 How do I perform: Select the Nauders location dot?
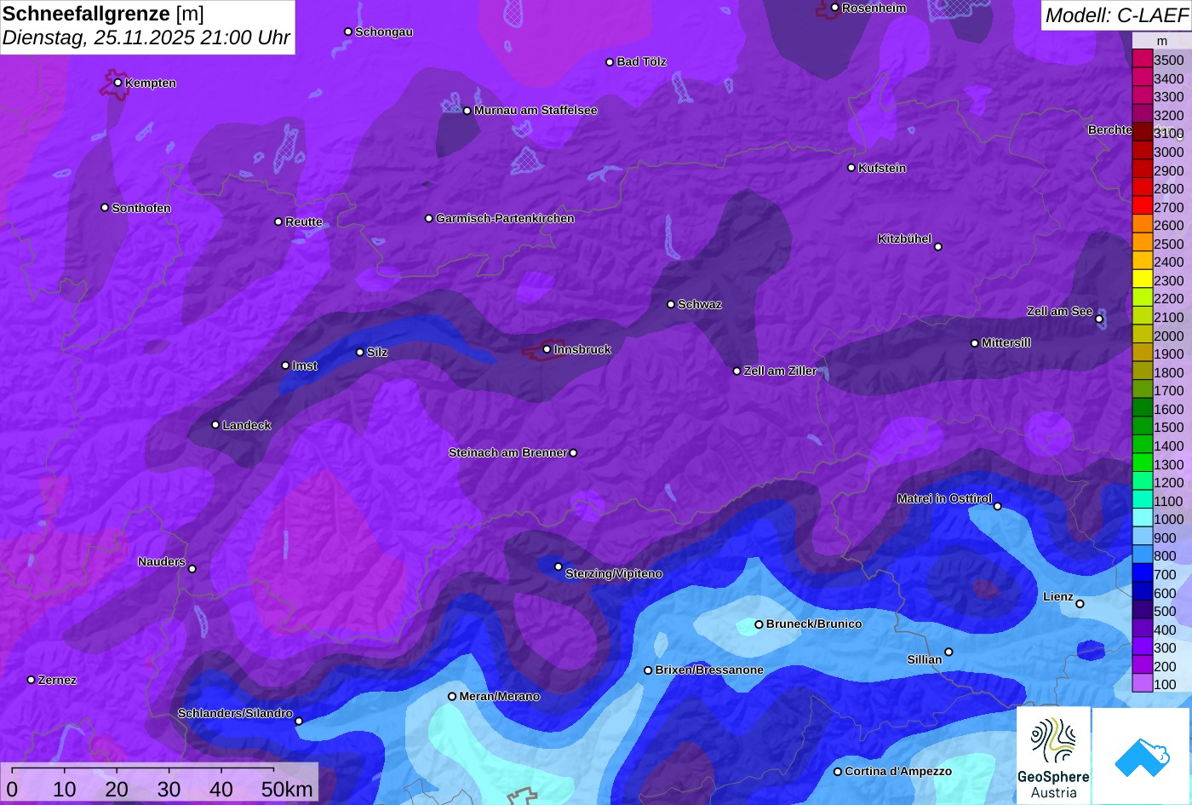(x=192, y=569)
